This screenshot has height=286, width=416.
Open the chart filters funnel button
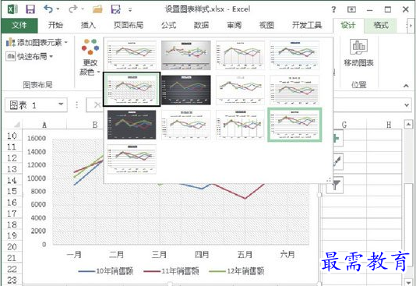(x=335, y=185)
